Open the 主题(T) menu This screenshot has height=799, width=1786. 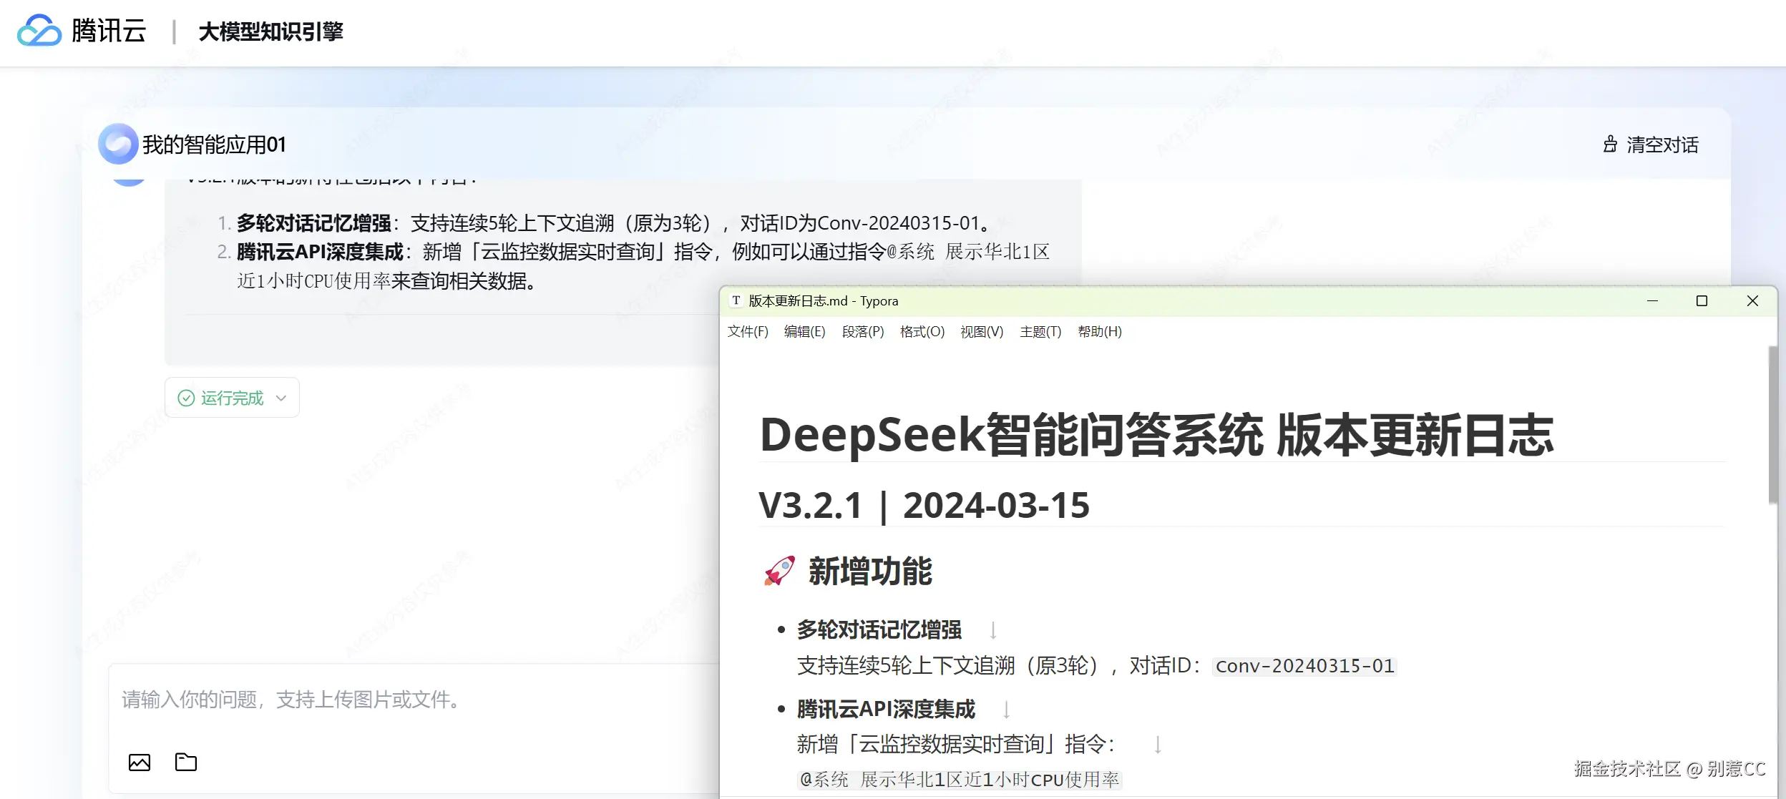(1040, 332)
